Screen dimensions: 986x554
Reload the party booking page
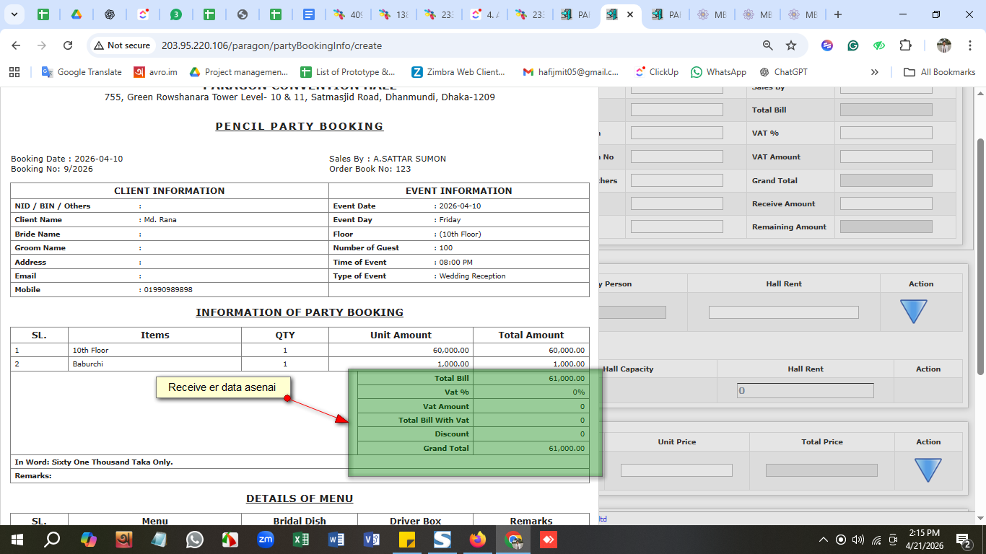click(x=68, y=45)
